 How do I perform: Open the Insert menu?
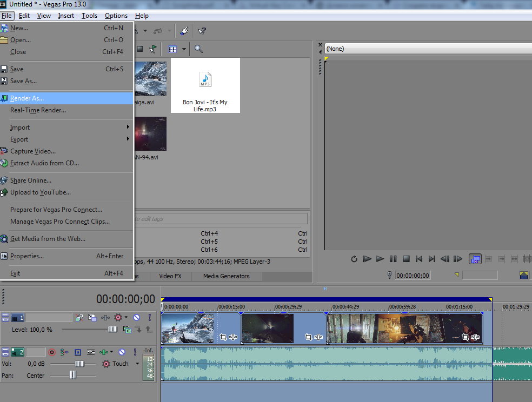(66, 16)
